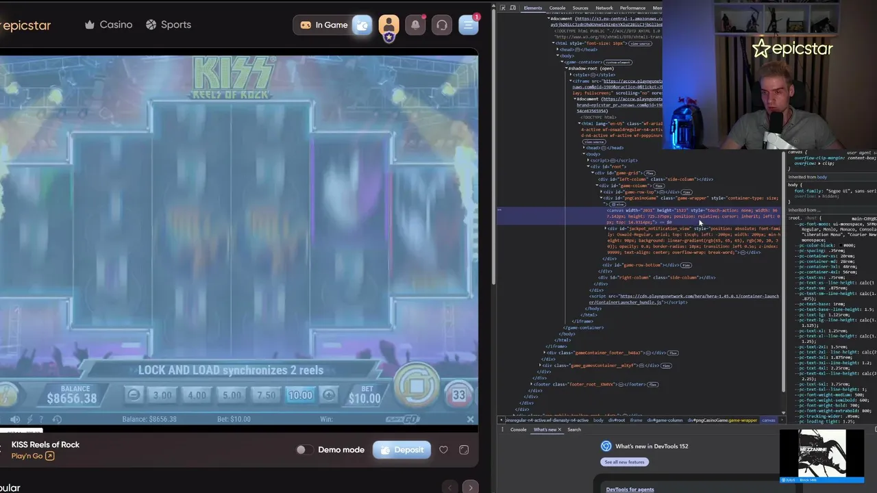This screenshot has width=877, height=493.
Task: Switch to the Performance tab
Action: click(x=632, y=8)
